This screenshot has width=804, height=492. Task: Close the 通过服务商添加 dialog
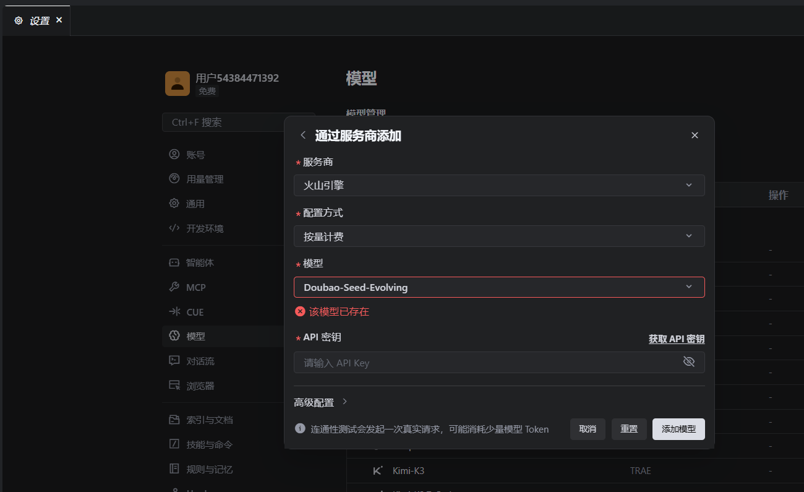click(x=695, y=135)
